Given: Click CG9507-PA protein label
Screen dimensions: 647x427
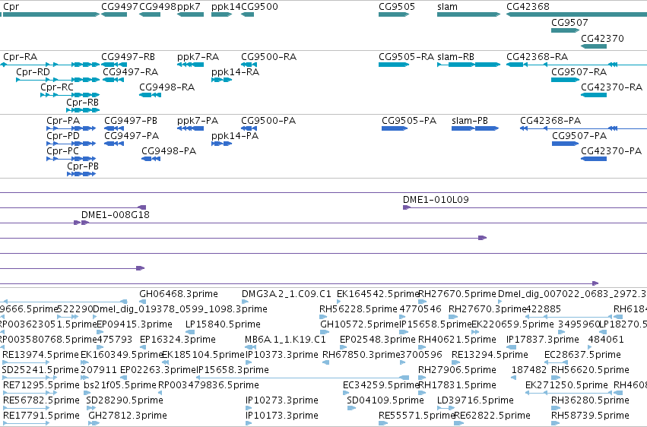Looking at the screenshot, I should point(579,136).
